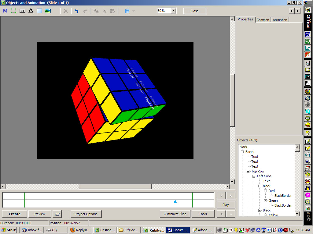Click the add Image icon
Screen dimensions: 313x234
tap(48, 11)
